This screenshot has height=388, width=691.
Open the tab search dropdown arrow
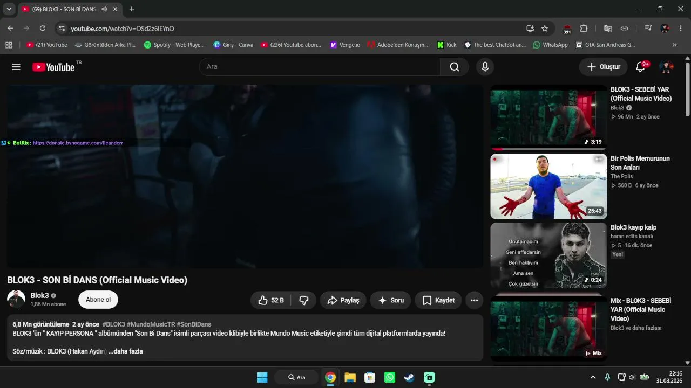coord(9,9)
